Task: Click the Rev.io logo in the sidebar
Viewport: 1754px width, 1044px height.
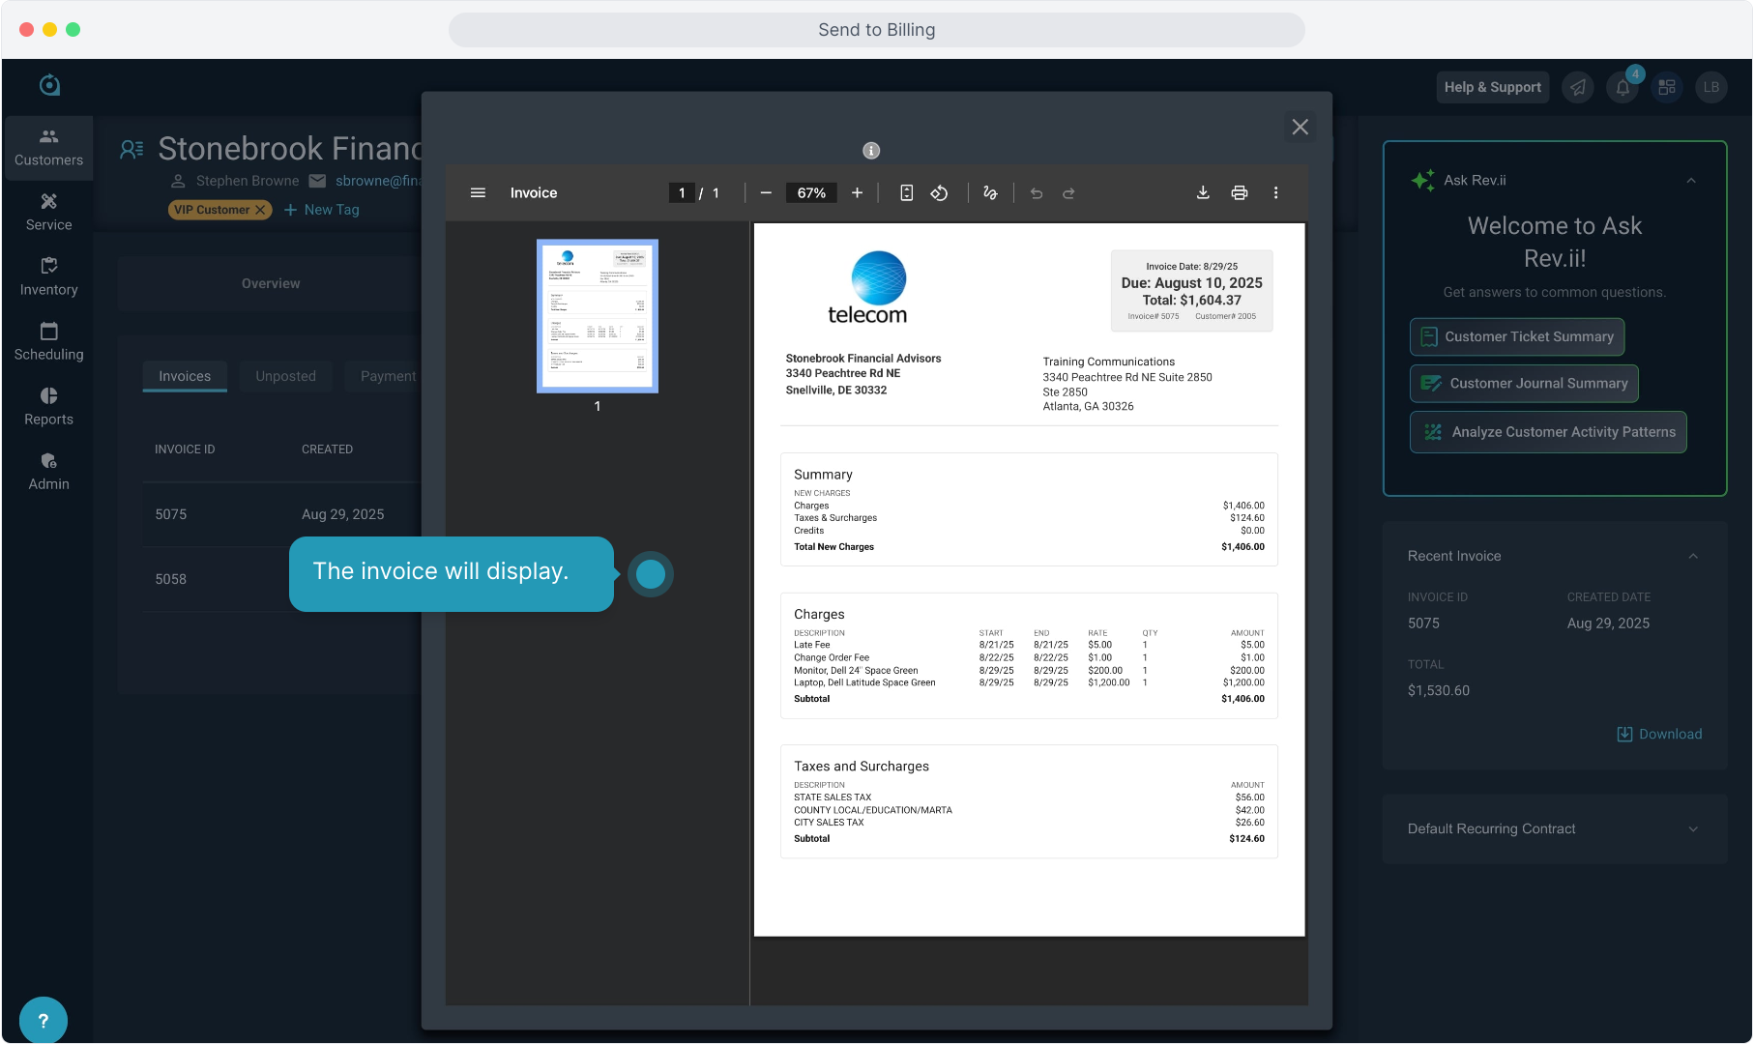Action: pyautogui.click(x=49, y=85)
